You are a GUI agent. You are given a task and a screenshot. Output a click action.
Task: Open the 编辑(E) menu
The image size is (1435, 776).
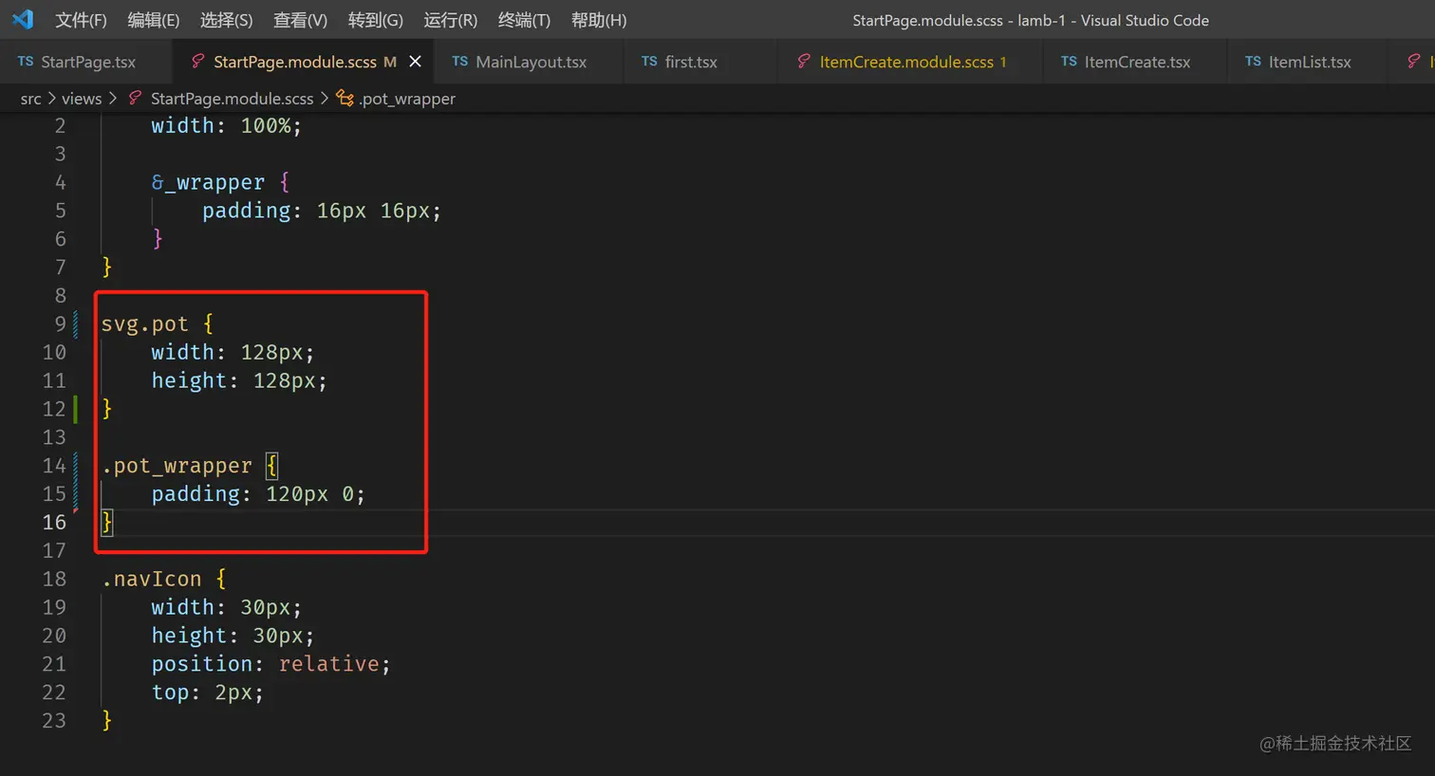(153, 20)
